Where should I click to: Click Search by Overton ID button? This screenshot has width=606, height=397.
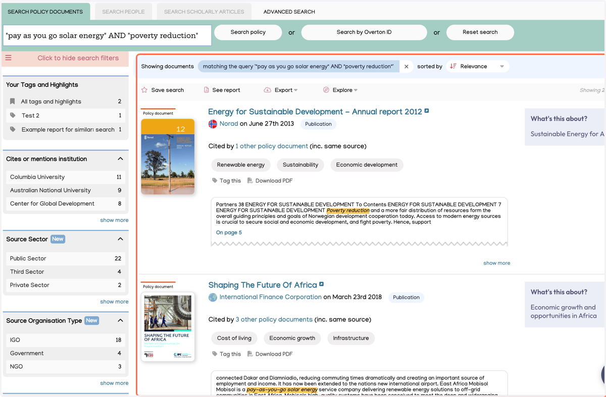point(364,32)
